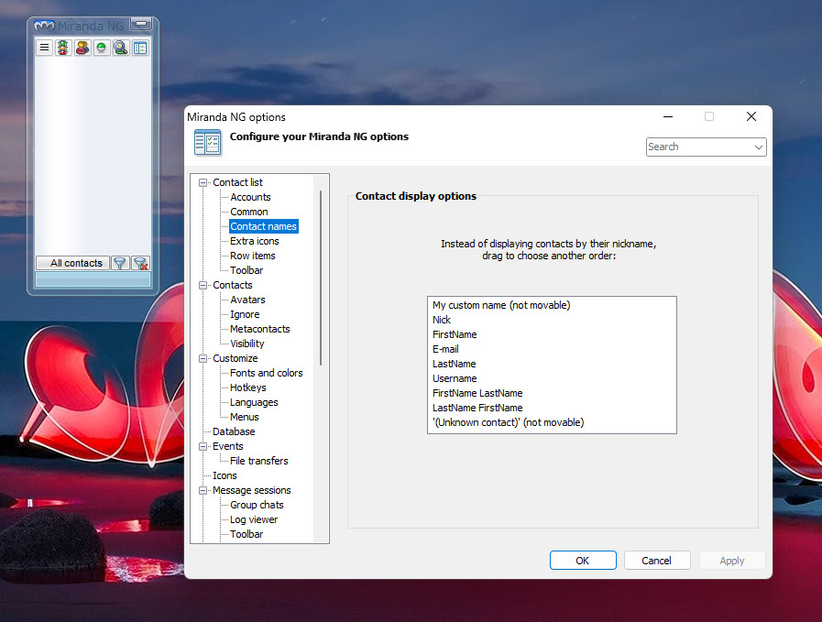The height and width of the screenshot is (622, 822).
Task: Open File transfers options page
Action: 259,461
